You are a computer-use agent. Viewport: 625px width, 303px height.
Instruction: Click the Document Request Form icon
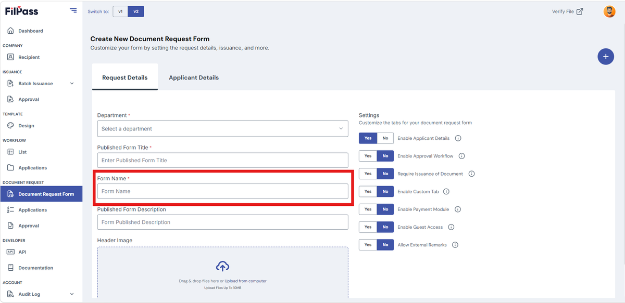pos(10,194)
